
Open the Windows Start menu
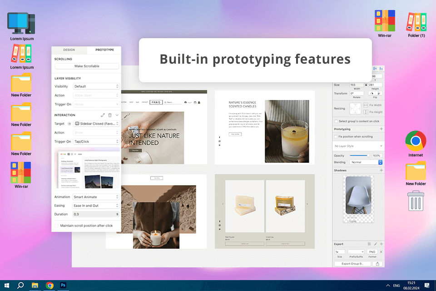7,286
